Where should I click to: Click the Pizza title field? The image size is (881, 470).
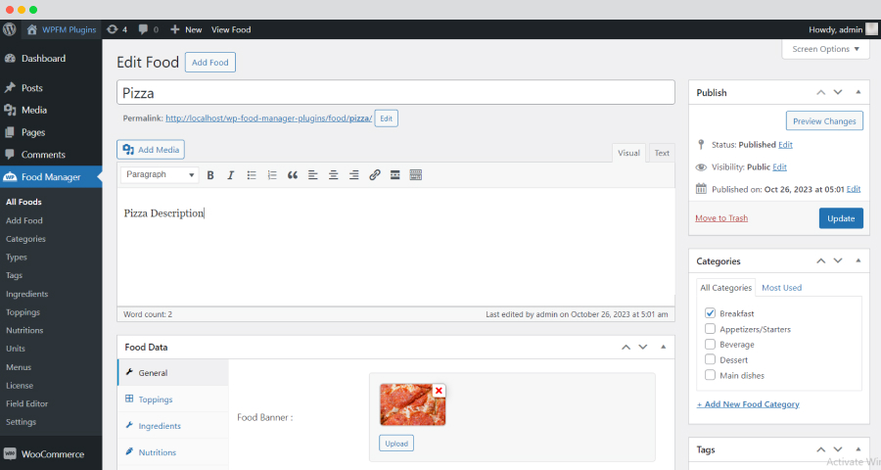click(395, 92)
